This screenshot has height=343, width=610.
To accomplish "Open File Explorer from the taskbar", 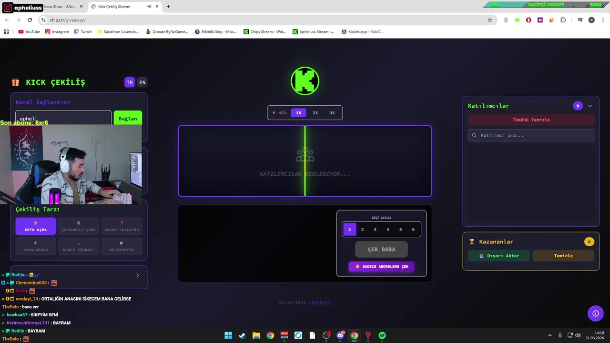I will [256, 335].
